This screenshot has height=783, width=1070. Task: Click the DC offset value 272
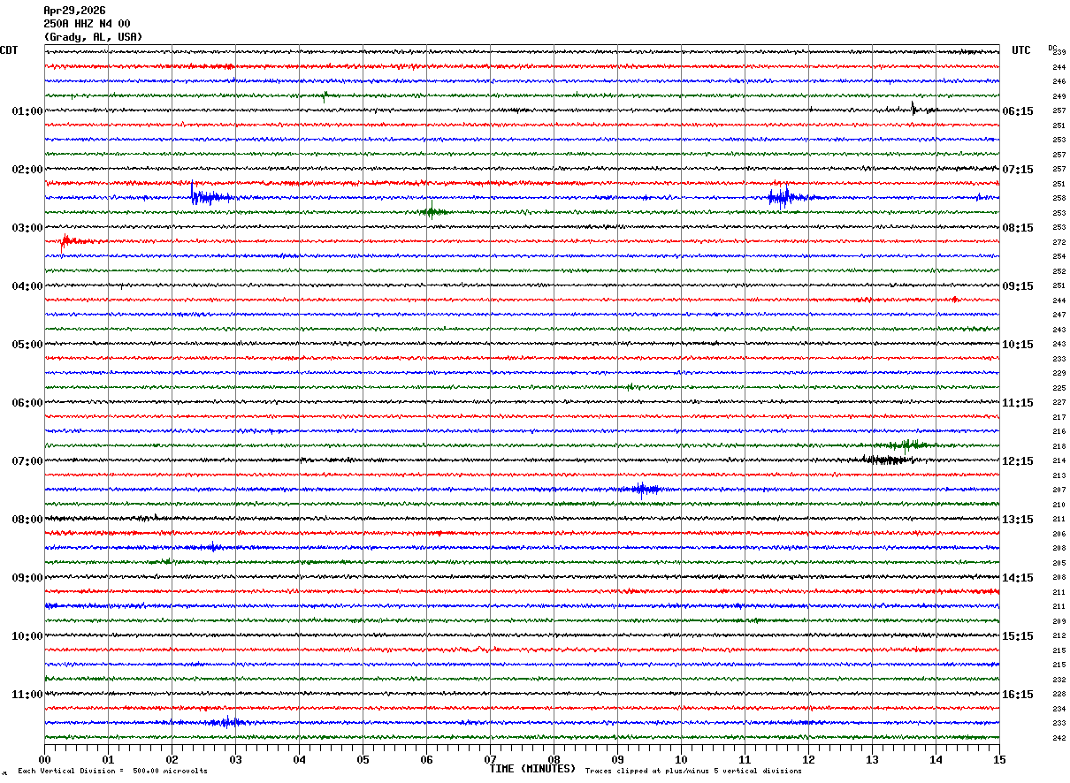point(1059,242)
